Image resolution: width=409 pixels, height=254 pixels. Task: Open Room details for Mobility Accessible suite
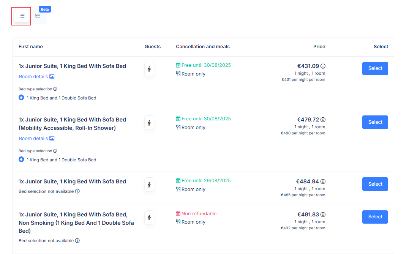[36, 138]
